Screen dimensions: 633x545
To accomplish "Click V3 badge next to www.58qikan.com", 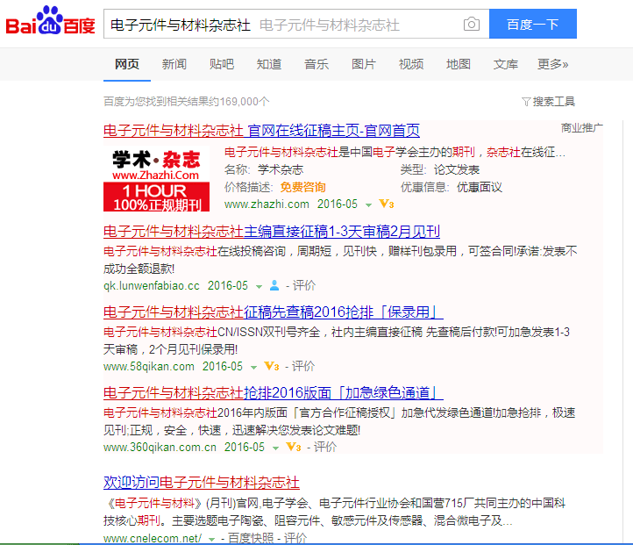I will (x=272, y=367).
